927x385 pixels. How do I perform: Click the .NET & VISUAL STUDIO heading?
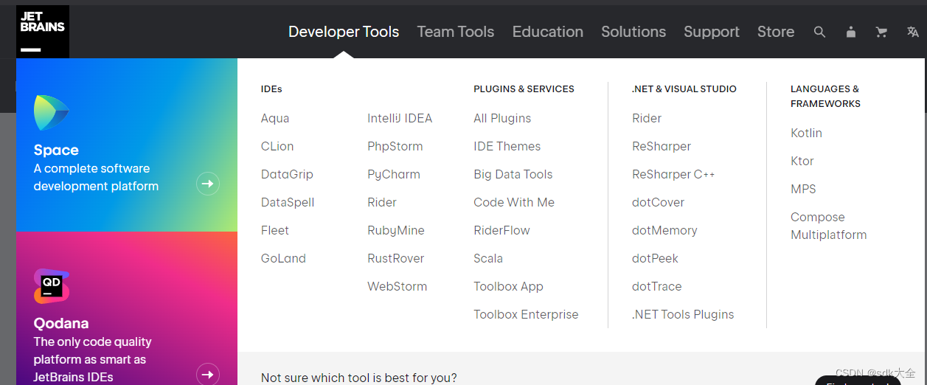coord(684,89)
